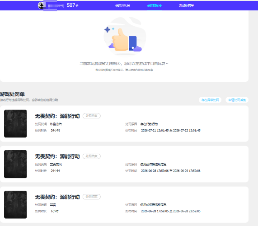Open game cover thumbnail of second penalty
Image resolution: width=258 pixels, height=226 pixels.
click(x=15, y=164)
